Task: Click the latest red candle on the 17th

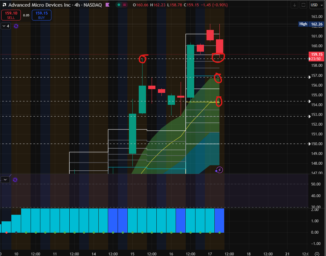Action: point(219,47)
